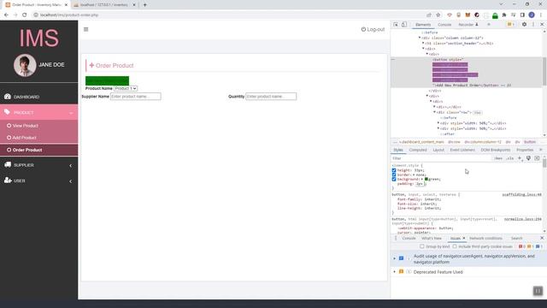The width and height of the screenshot is (547, 308).
Task: Switch to the Styles tab
Action: [398, 150]
